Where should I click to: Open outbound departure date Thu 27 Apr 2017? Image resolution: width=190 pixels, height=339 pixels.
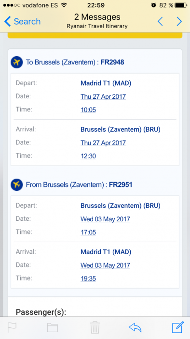pyautogui.click(x=103, y=97)
